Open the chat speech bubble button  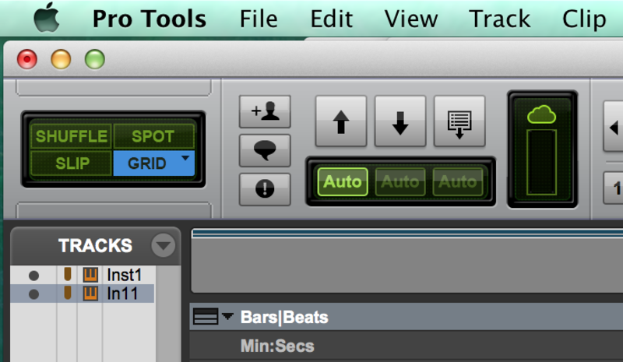tap(265, 150)
